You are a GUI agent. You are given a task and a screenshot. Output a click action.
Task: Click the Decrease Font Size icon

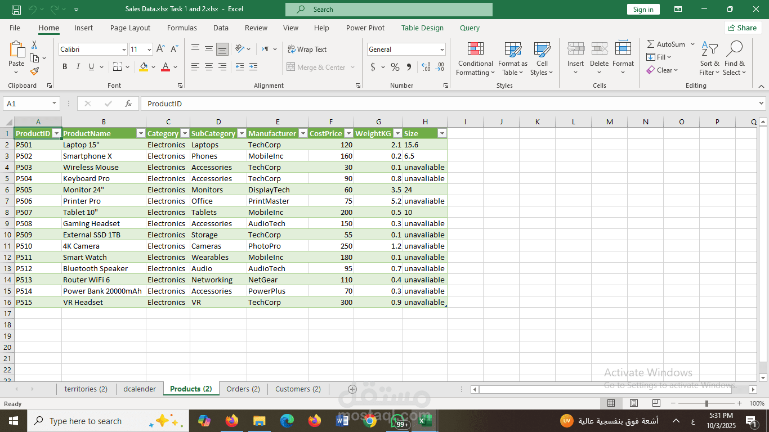click(174, 49)
